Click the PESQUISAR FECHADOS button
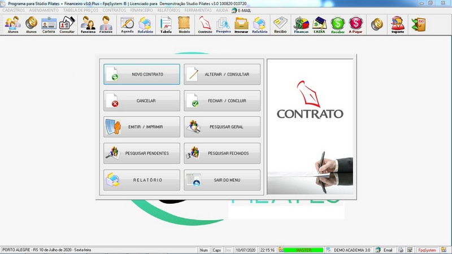Screen dimensions: 452x254 (222, 153)
